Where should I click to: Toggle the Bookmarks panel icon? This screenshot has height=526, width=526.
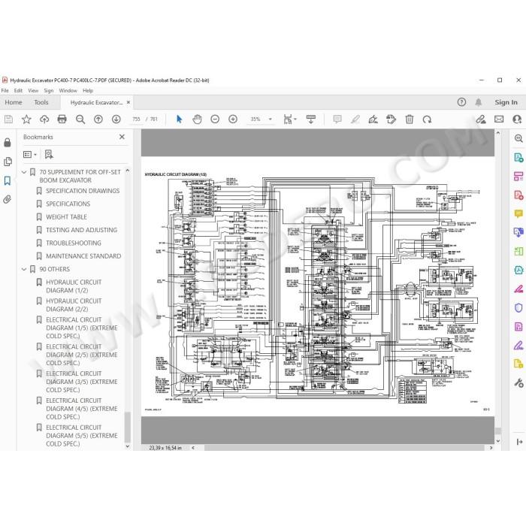tap(8, 181)
